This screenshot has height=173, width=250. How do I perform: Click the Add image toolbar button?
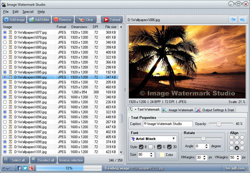coord(15,20)
